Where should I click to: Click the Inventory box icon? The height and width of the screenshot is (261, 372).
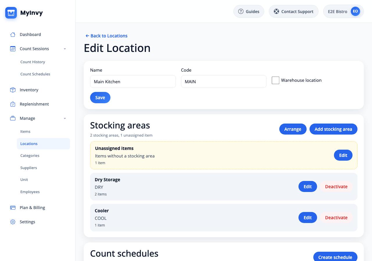(13, 90)
